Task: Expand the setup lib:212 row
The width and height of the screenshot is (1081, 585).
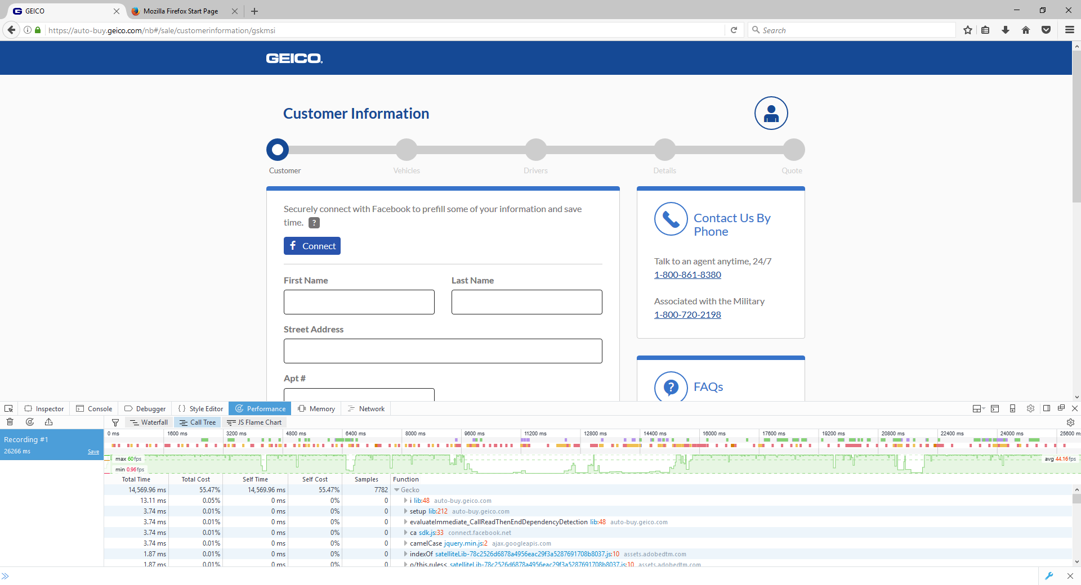Action: [x=405, y=511]
